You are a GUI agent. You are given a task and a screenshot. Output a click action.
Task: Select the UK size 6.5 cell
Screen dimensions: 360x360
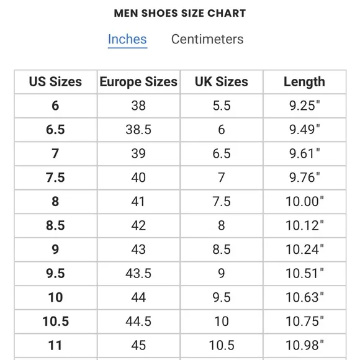222,153
